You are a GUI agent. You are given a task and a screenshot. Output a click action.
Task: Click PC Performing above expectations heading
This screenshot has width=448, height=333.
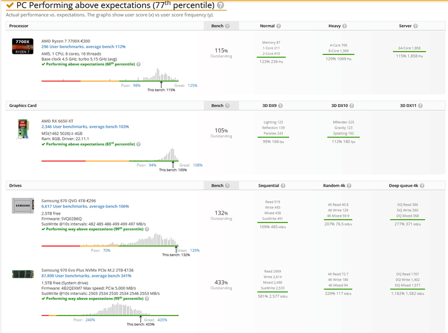tap(115, 5)
